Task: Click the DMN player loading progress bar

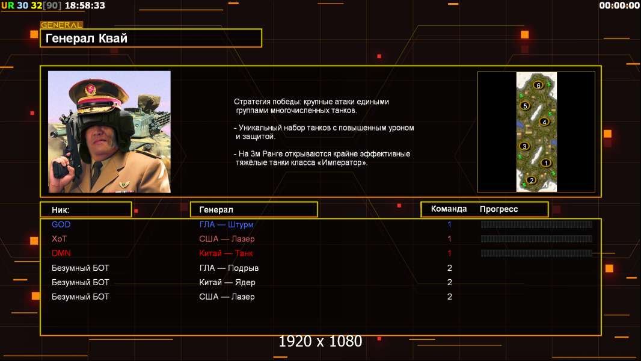Action: 536,253
